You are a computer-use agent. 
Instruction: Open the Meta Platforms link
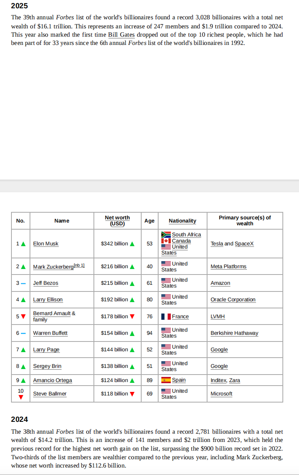point(228,267)
